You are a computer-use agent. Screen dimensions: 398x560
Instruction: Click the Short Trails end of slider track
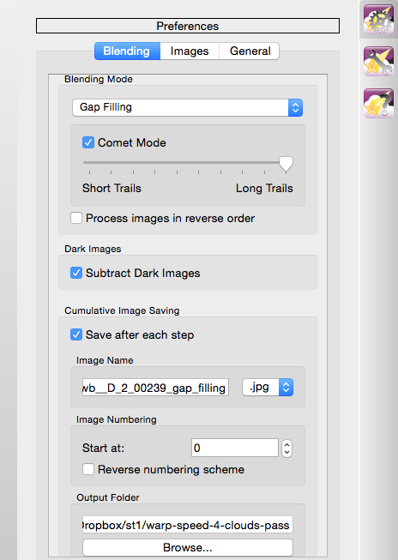point(86,162)
